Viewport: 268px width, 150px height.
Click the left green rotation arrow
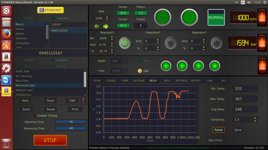[97, 26]
